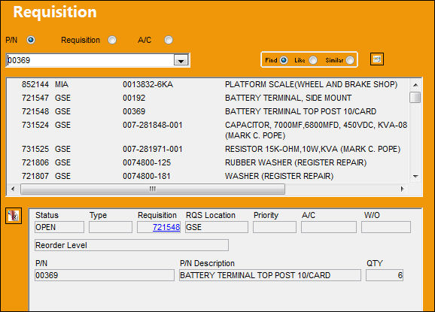The image size is (435, 312).
Task: Click part number 0013832-6KA in list
Action: coord(148,84)
